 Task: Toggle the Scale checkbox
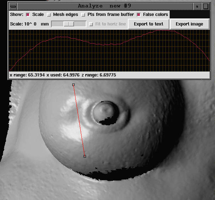tap(28, 15)
